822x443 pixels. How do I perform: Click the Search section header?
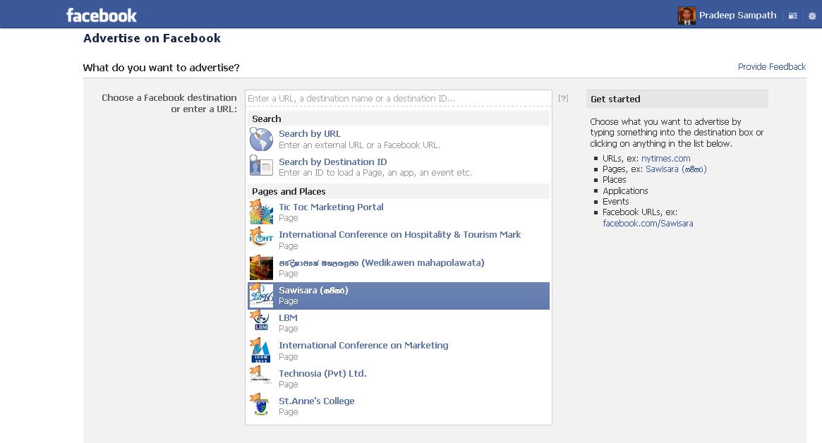point(399,119)
